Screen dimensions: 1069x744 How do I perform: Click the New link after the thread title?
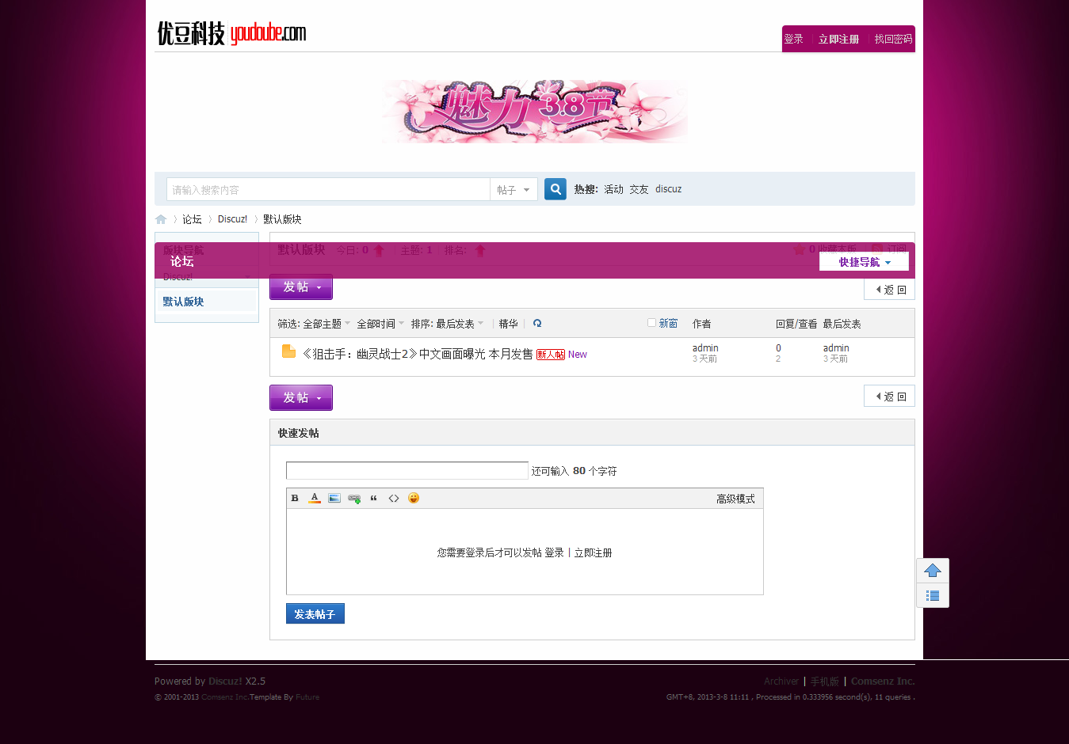(578, 355)
